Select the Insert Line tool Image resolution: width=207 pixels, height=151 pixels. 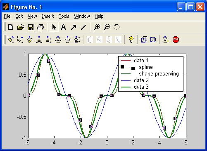pos(83,27)
